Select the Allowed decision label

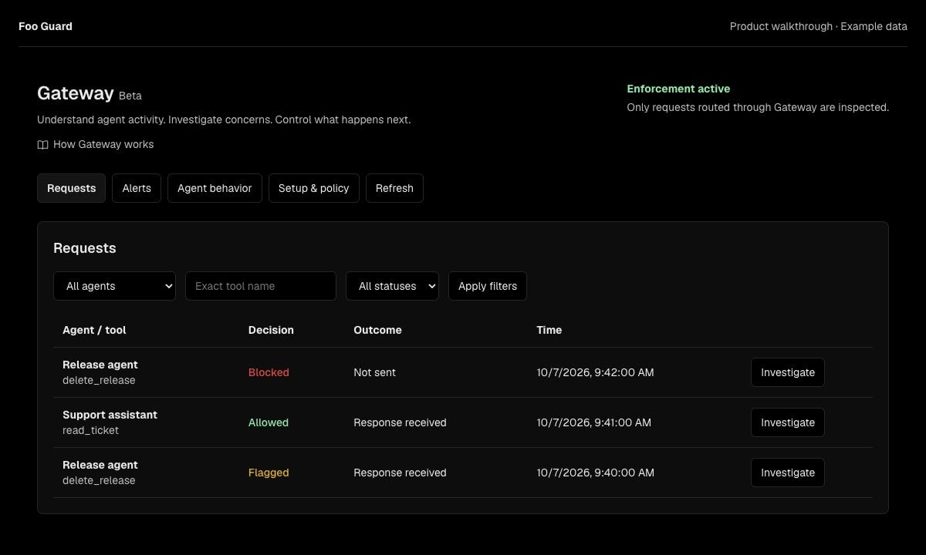(x=269, y=422)
